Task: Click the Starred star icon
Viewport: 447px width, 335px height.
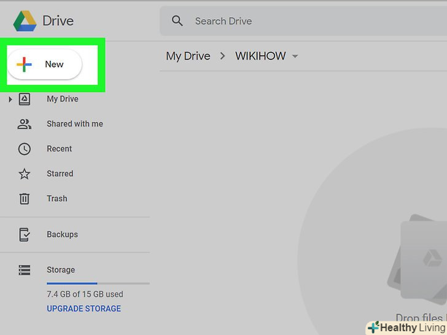Action: pos(24,174)
